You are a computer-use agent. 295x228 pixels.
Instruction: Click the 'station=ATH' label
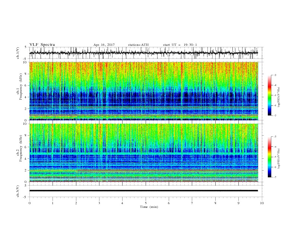138,45
